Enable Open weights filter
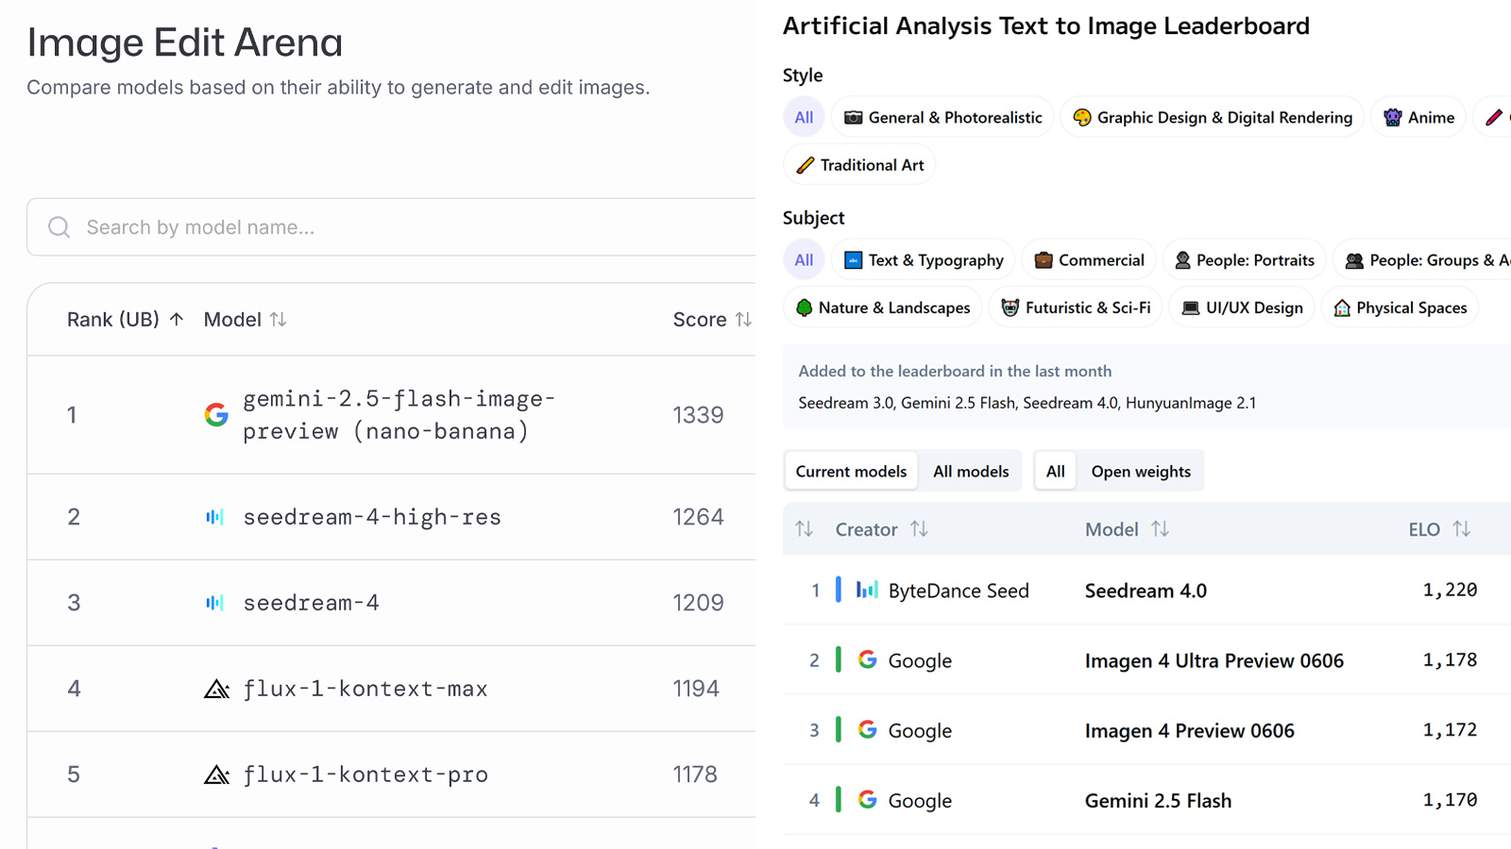This screenshot has height=849, width=1511. pyautogui.click(x=1141, y=472)
